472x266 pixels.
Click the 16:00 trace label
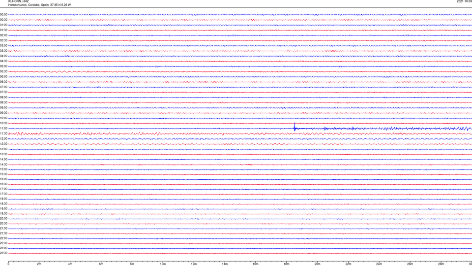[3, 179]
